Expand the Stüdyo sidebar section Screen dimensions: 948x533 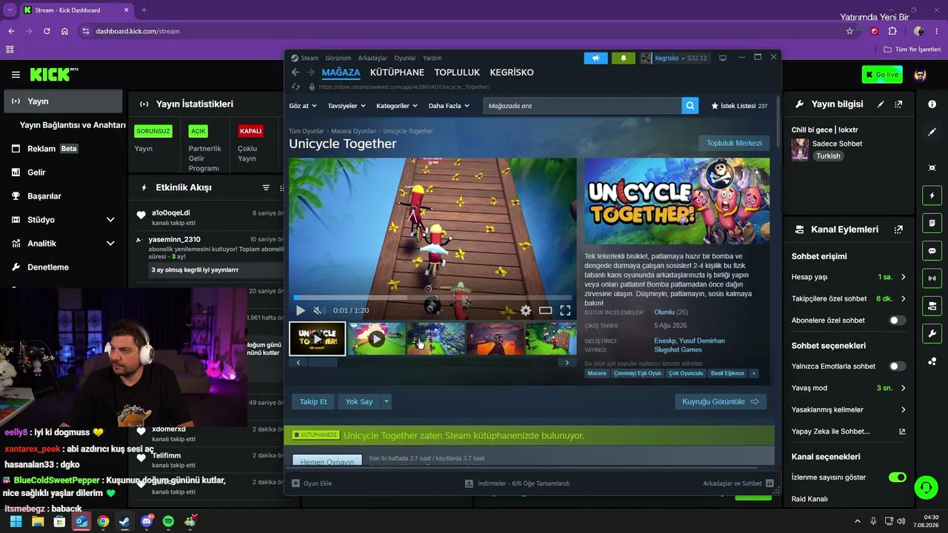(x=110, y=220)
